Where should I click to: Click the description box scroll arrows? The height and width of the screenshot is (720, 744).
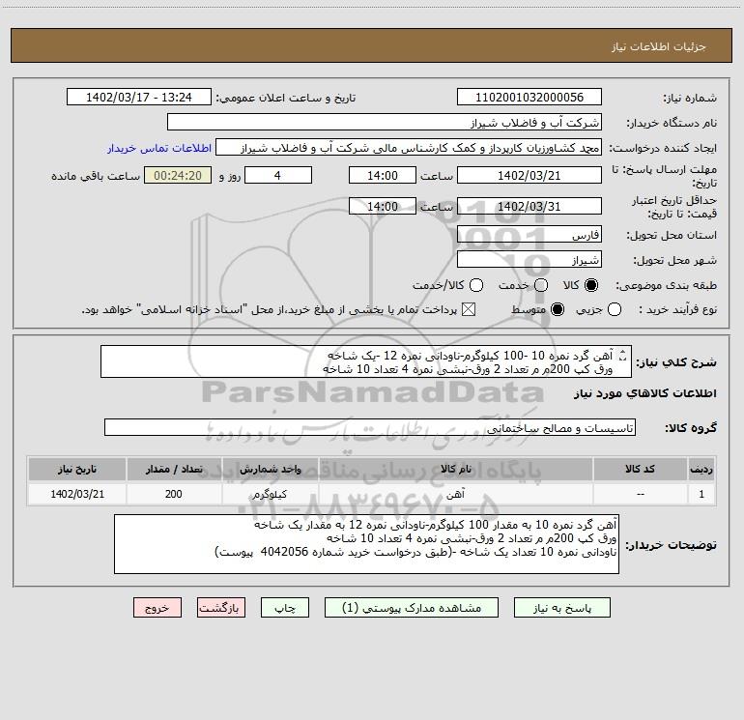click(x=623, y=355)
